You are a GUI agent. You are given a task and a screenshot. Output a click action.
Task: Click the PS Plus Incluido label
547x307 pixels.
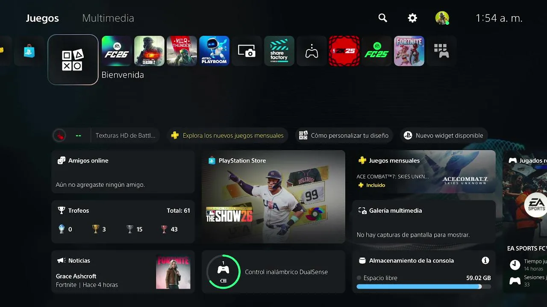[371, 185]
